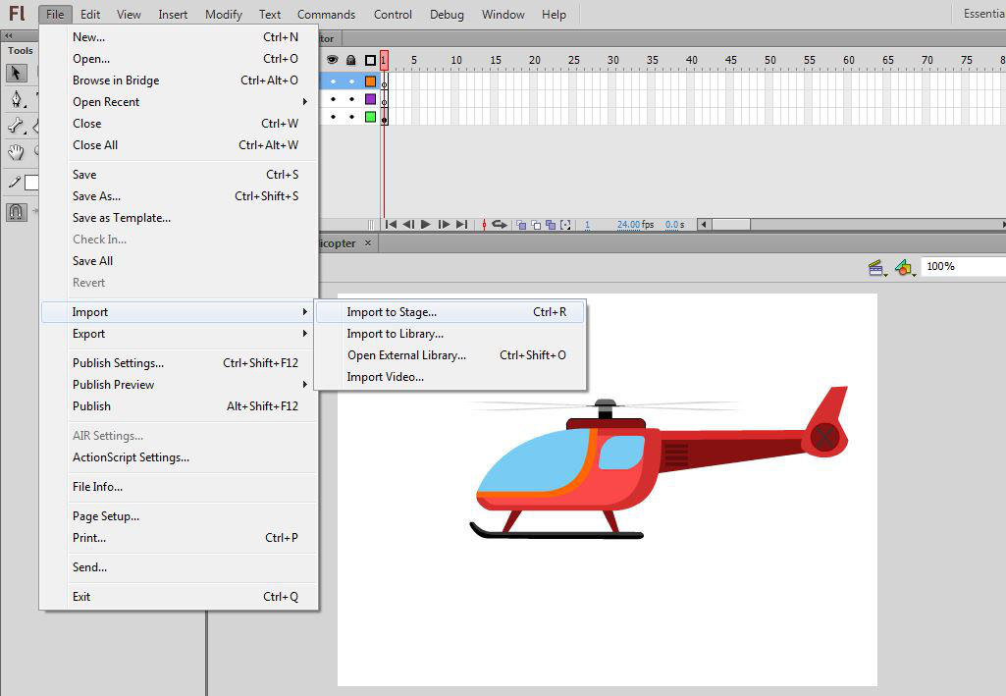The height and width of the screenshot is (696, 1006).
Task: Open the Edit Scene dropdown
Action: pos(876,267)
